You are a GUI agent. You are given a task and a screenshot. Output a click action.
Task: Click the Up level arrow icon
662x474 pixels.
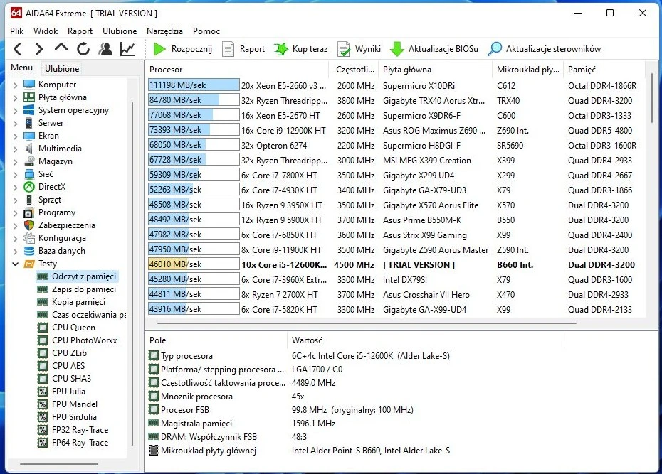[61, 48]
